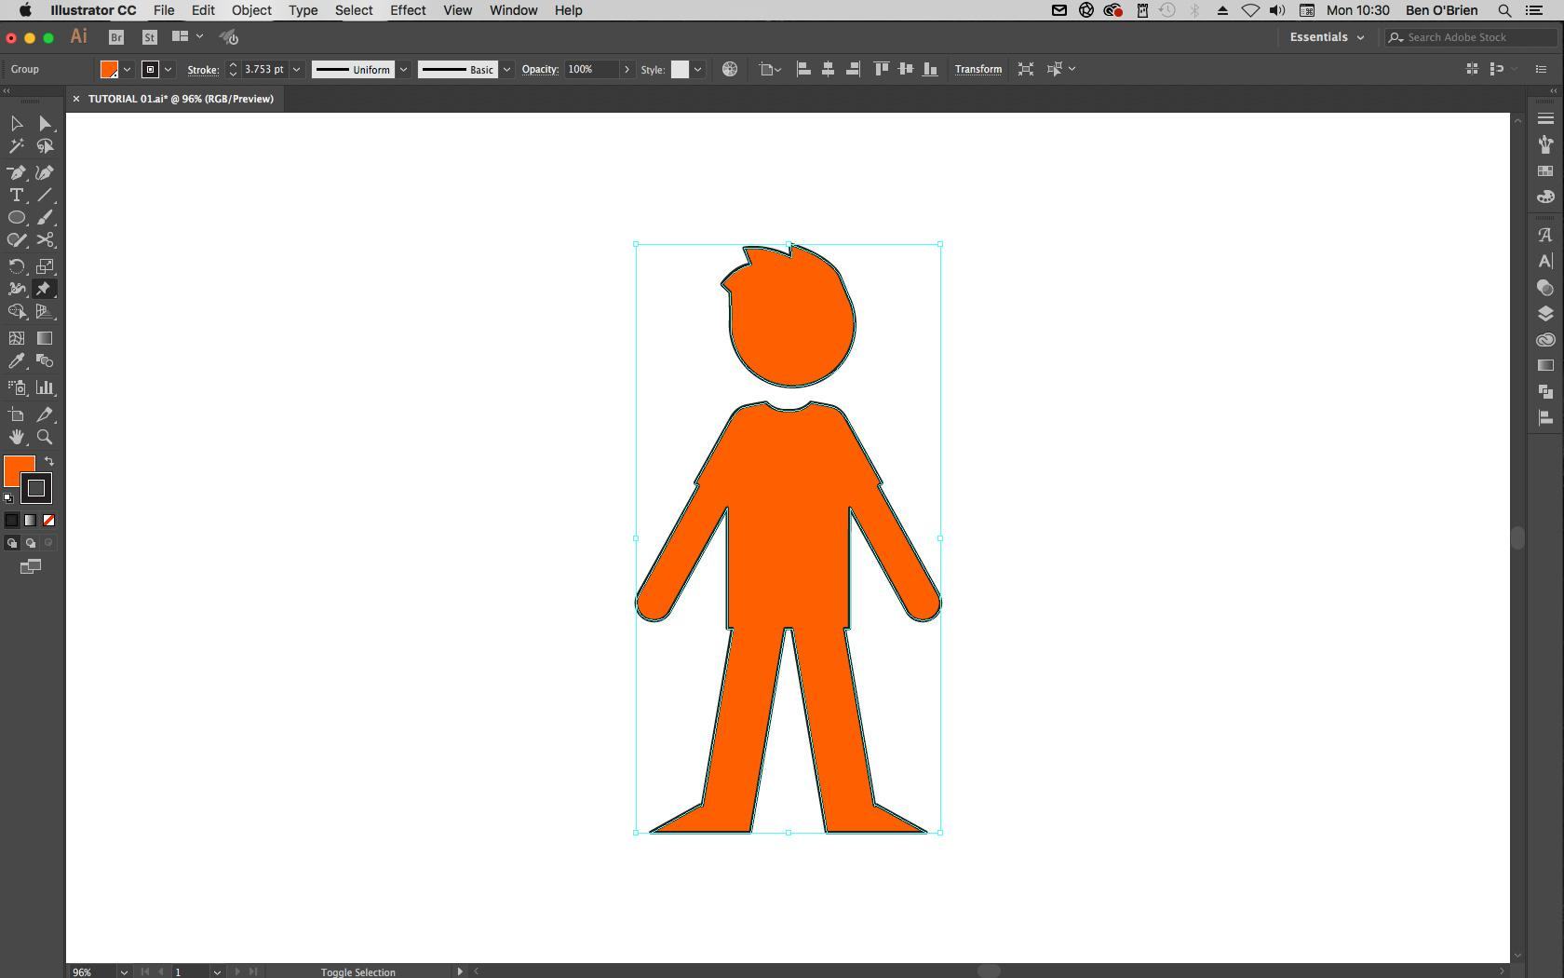Open the fill color dropdown in control bar

pos(127,70)
